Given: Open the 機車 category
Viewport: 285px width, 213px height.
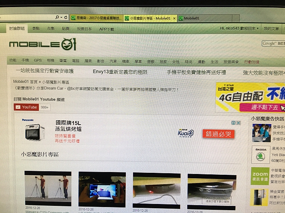Looking at the screenshot, I should [x=125, y=62].
